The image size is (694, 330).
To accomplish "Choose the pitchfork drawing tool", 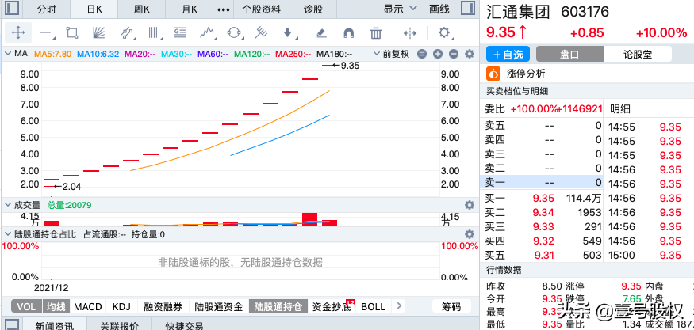I will pyautogui.click(x=261, y=32).
